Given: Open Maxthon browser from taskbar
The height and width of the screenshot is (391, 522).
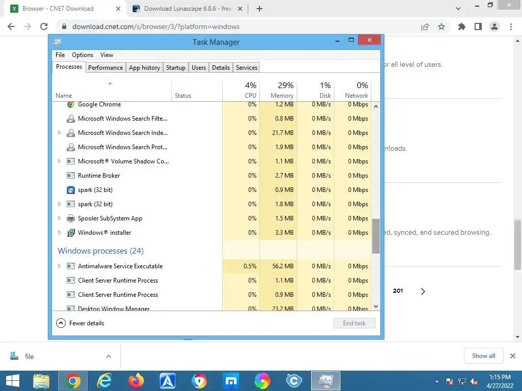Looking at the screenshot, I should [x=231, y=381].
